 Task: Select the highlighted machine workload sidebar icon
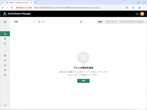click(x=5, y=34)
